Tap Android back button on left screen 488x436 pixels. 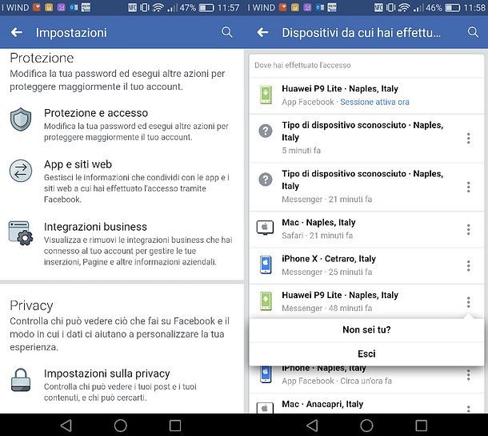pyautogui.click(x=66, y=425)
